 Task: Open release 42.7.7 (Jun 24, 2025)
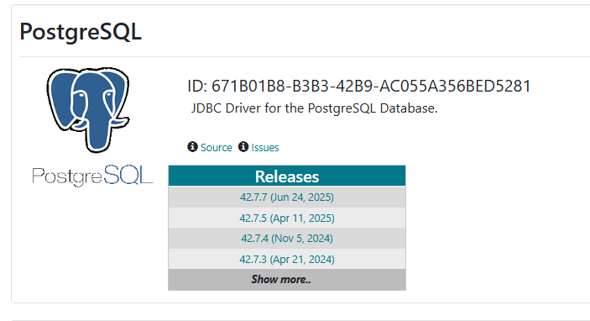[287, 197]
